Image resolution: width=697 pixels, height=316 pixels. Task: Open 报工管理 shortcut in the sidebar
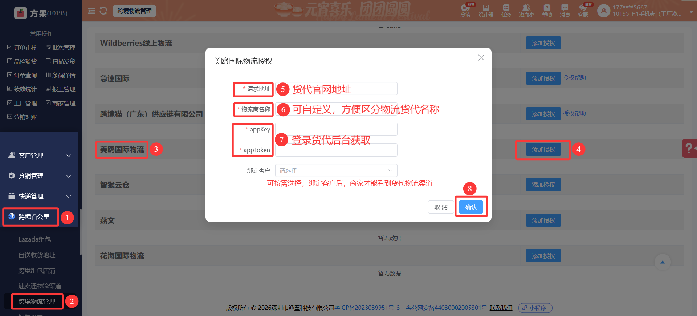(61, 89)
